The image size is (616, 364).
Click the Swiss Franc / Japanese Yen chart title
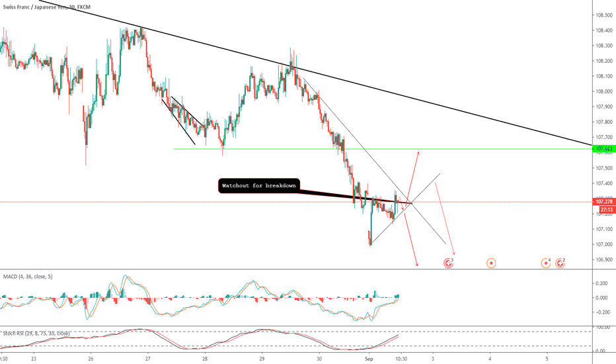point(47,7)
